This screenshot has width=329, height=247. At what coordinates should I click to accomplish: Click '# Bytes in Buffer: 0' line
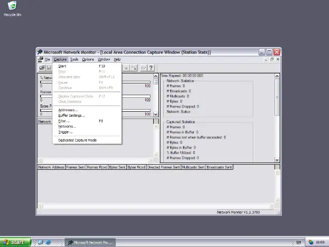click(181, 148)
